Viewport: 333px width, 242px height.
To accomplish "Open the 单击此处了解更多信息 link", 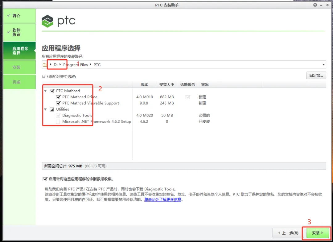I will 163,199.
